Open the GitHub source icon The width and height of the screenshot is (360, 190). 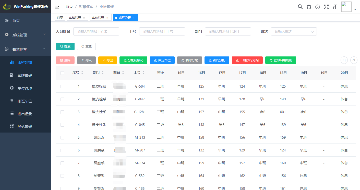309,7
